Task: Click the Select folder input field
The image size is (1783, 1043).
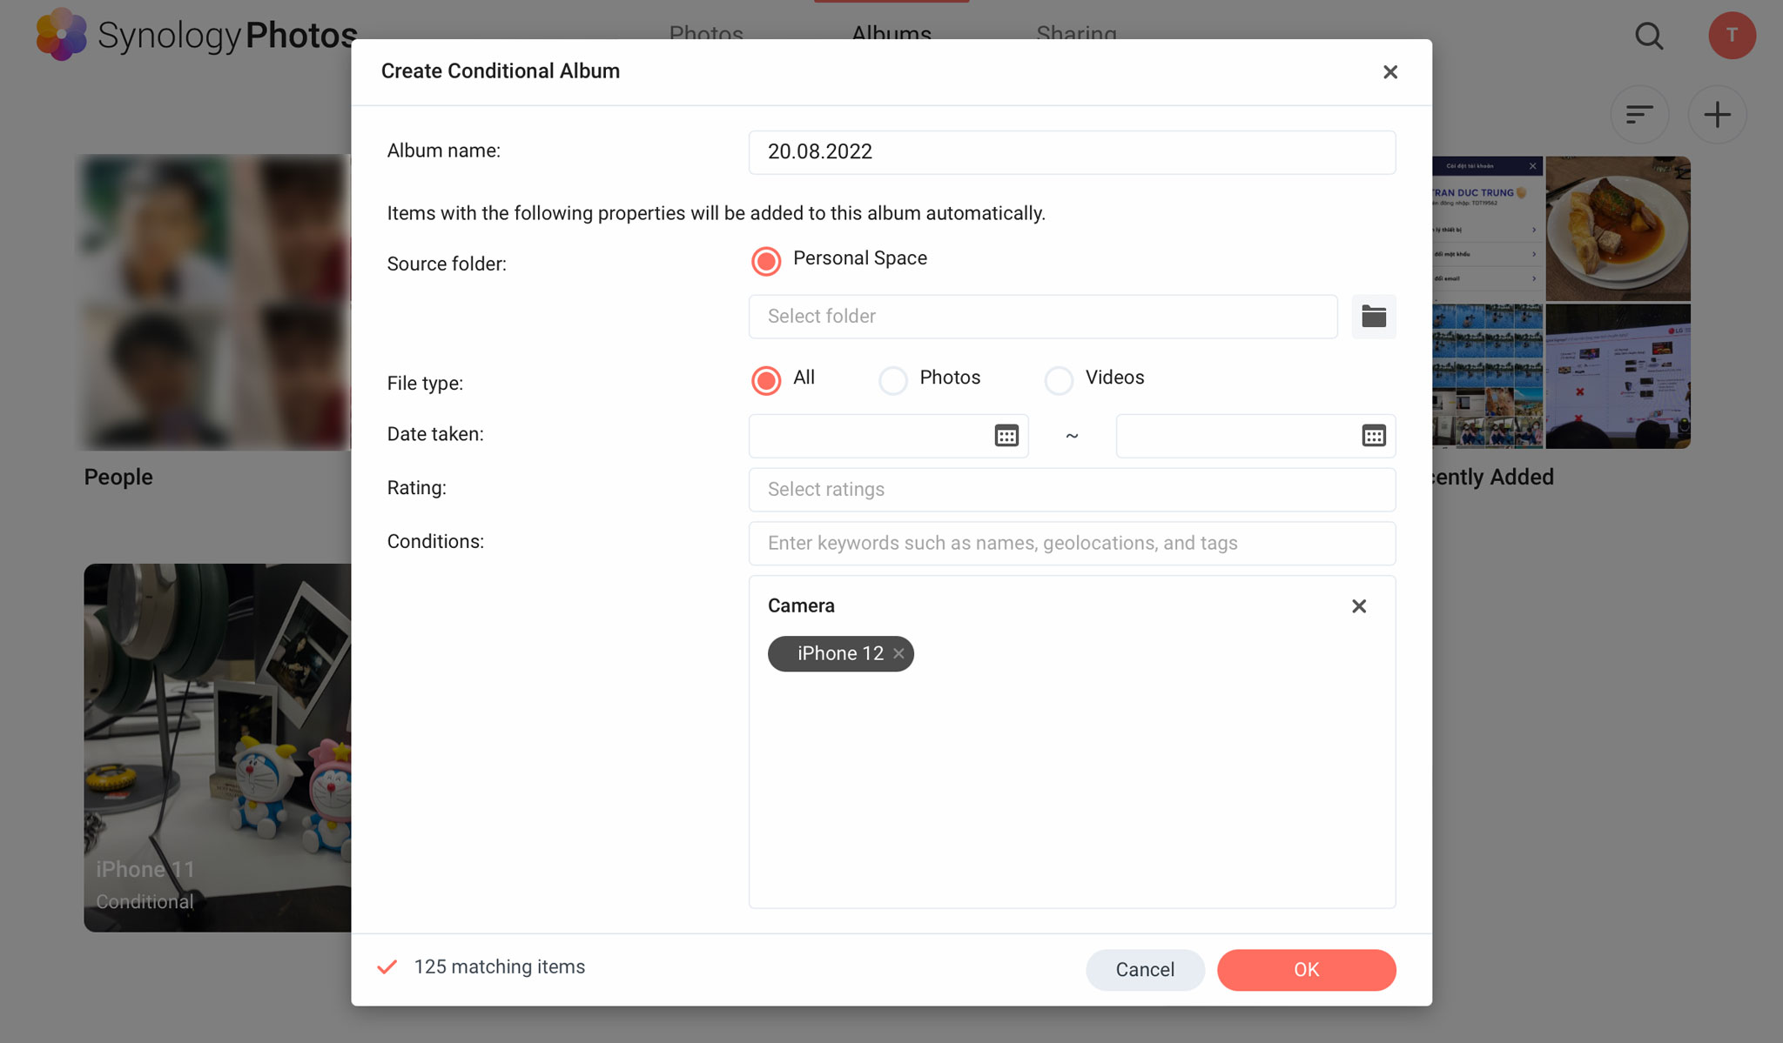Action: pos(1044,316)
